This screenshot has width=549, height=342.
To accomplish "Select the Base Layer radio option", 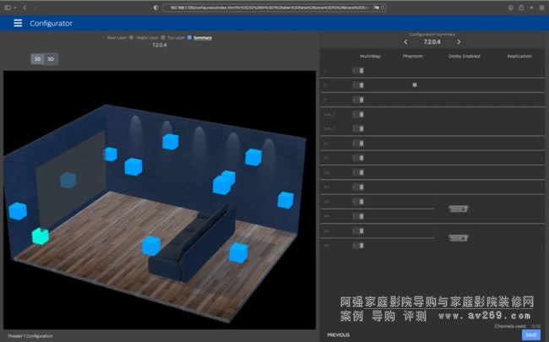I will [131, 38].
